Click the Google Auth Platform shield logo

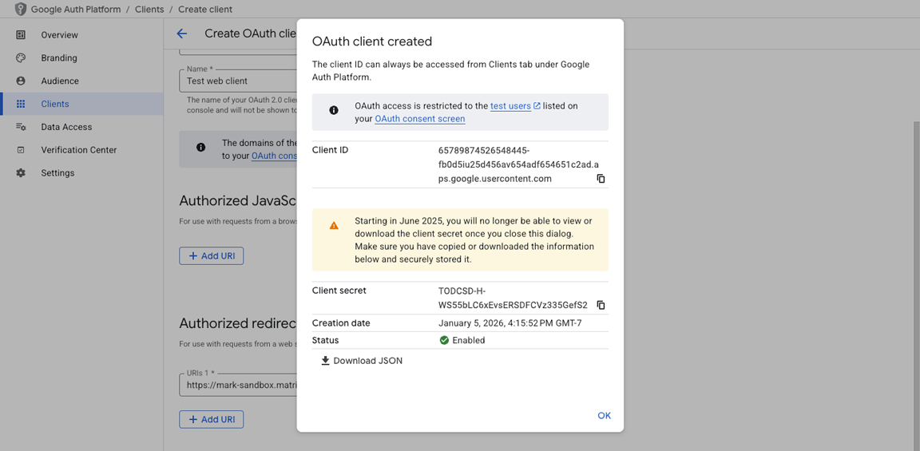[x=21, y=10]
